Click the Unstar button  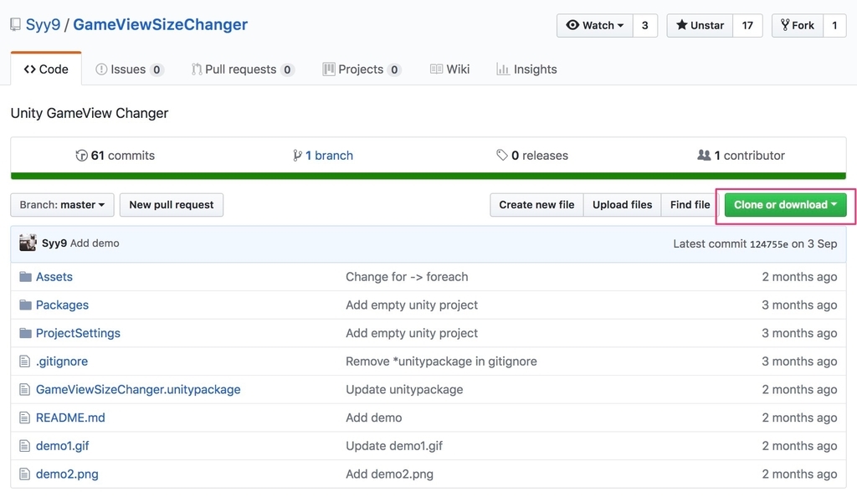click(700, 26)
